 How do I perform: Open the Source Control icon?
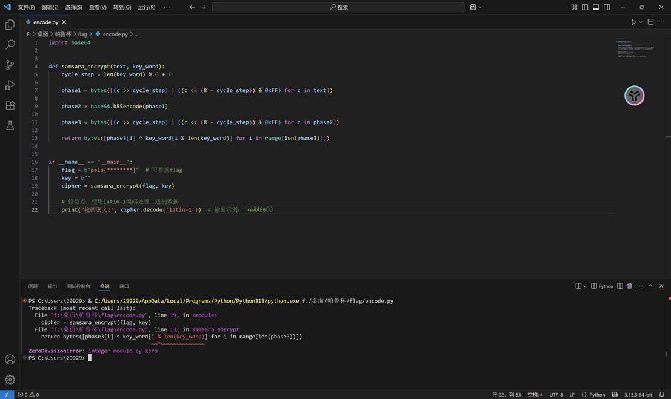click(x=9, y=64)
